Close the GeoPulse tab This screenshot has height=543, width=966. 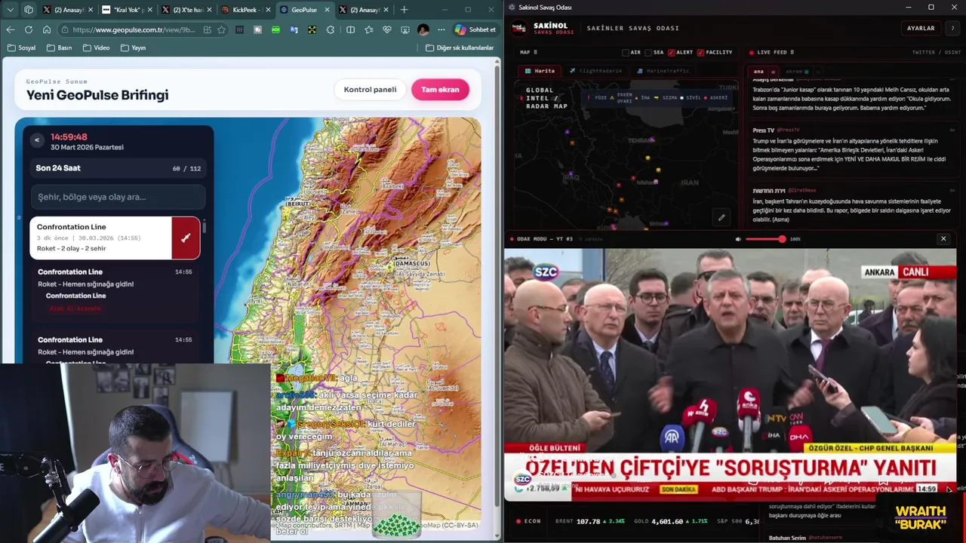click(x=327, y=10)
